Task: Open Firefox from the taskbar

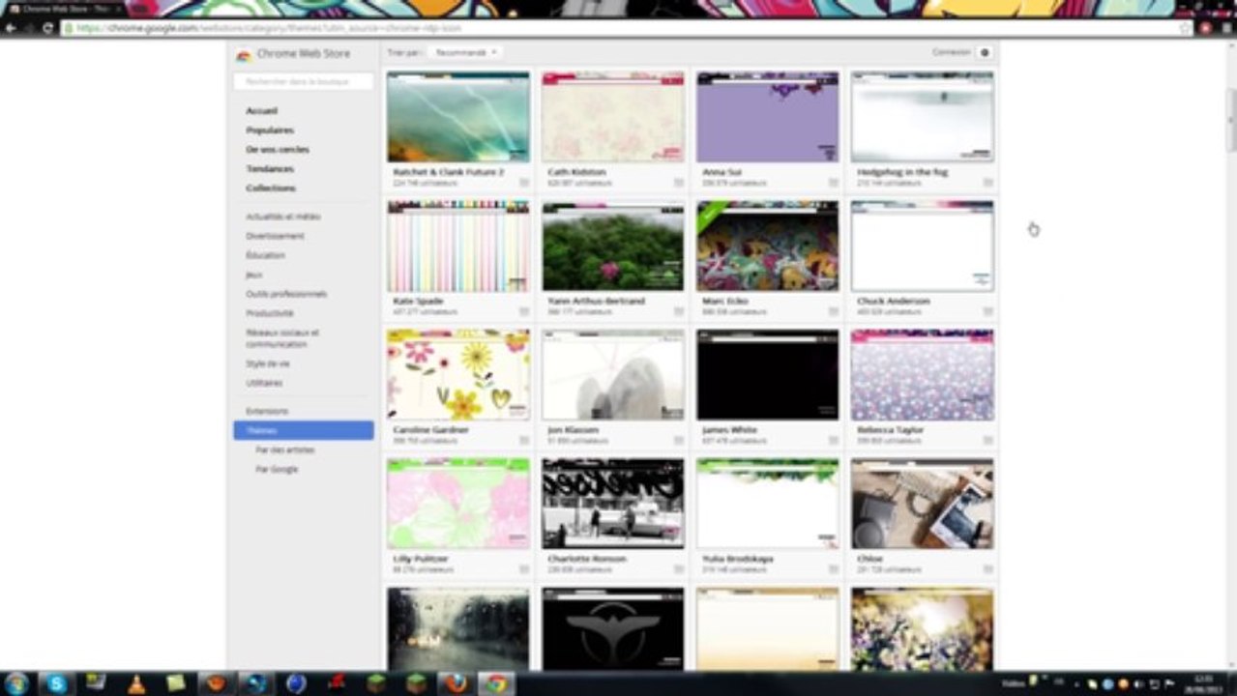Action: (456, 683)
